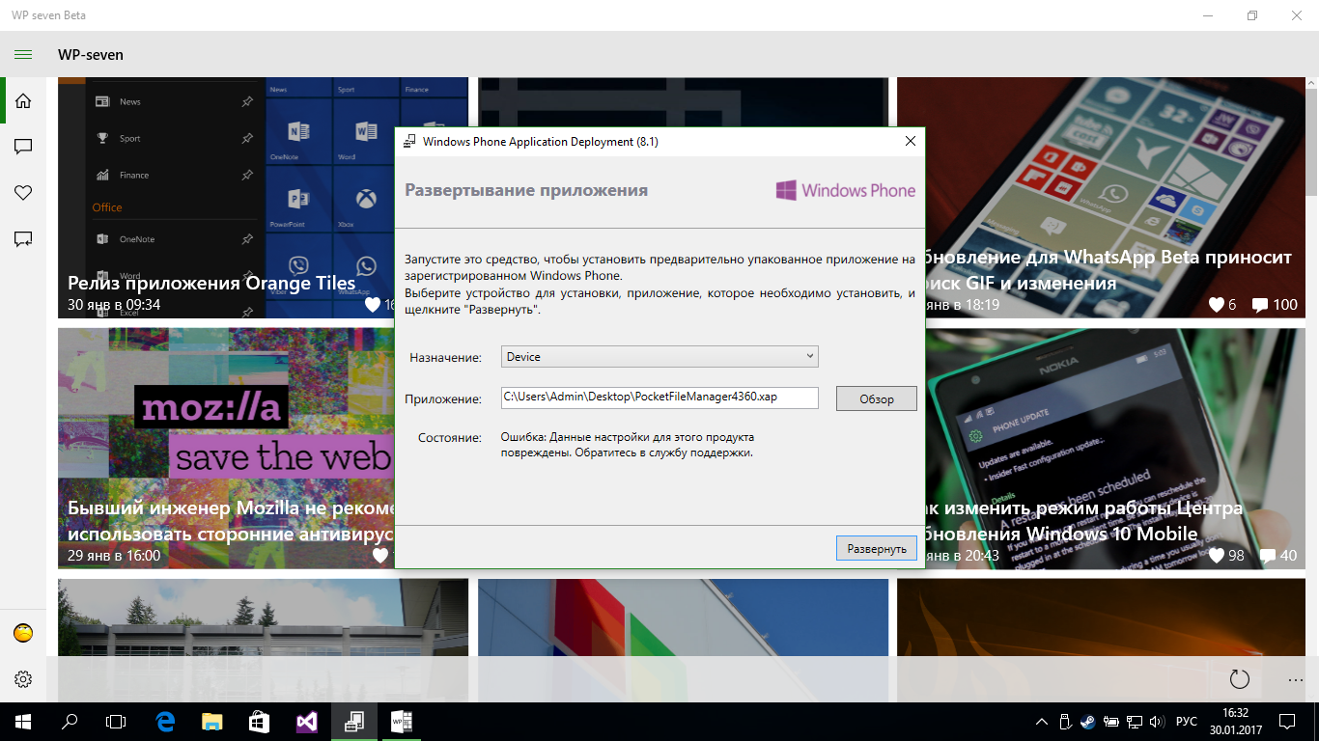Click the WP-seven page title
Viewport: 1319px width, 741px height.
pyautogui.click(x=91, y=55)
